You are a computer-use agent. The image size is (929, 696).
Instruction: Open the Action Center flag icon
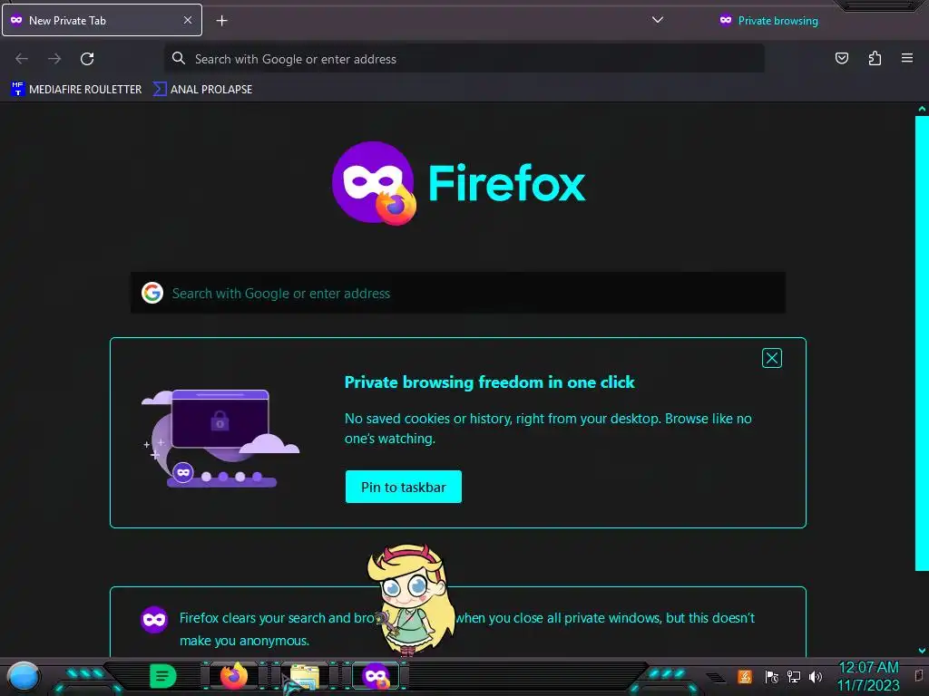[x=771, y=676]
